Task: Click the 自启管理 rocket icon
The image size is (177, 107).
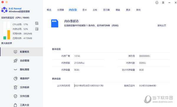Action: [15, 61]
